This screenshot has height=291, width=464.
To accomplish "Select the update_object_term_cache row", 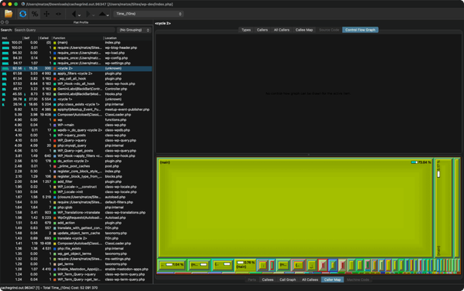I will pyautogui.click(x=76, y=233).
